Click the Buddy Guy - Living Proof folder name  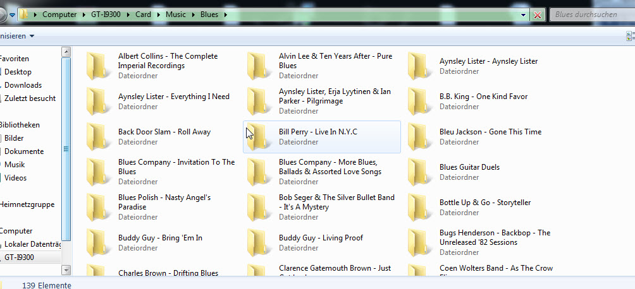pos(321,238)
